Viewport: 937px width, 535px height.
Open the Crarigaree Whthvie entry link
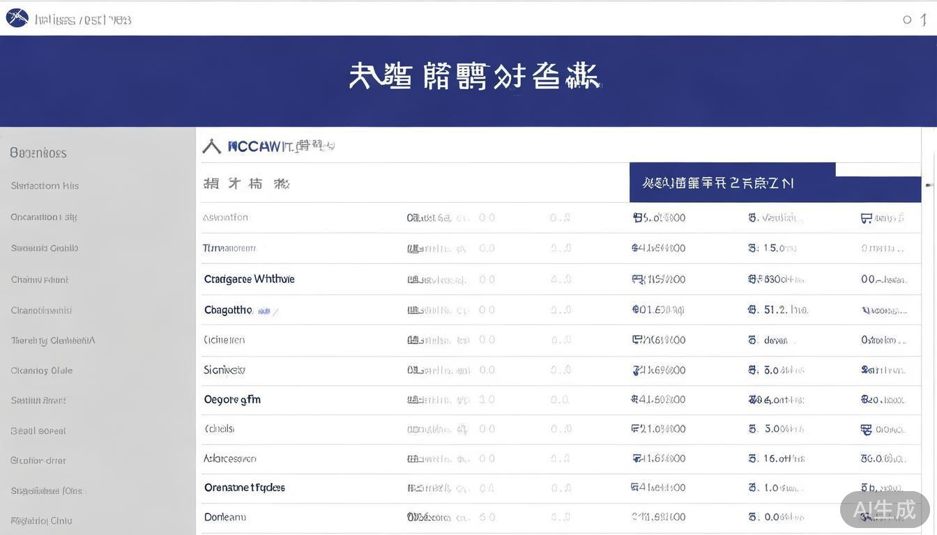(x=248, y=277)
